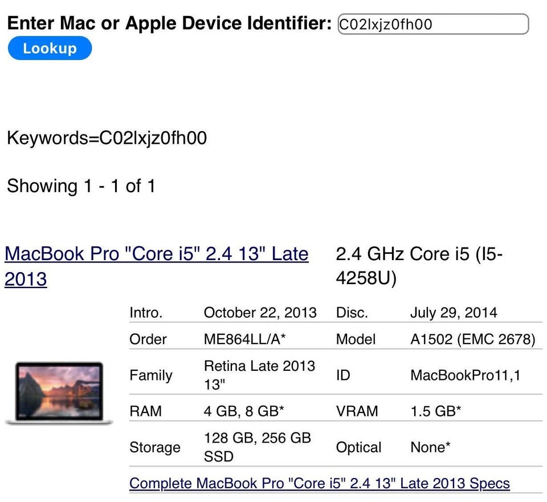Select the July 29, 2014 discontinued date
The height and width of the screenshot is (502, 547).
453,313
